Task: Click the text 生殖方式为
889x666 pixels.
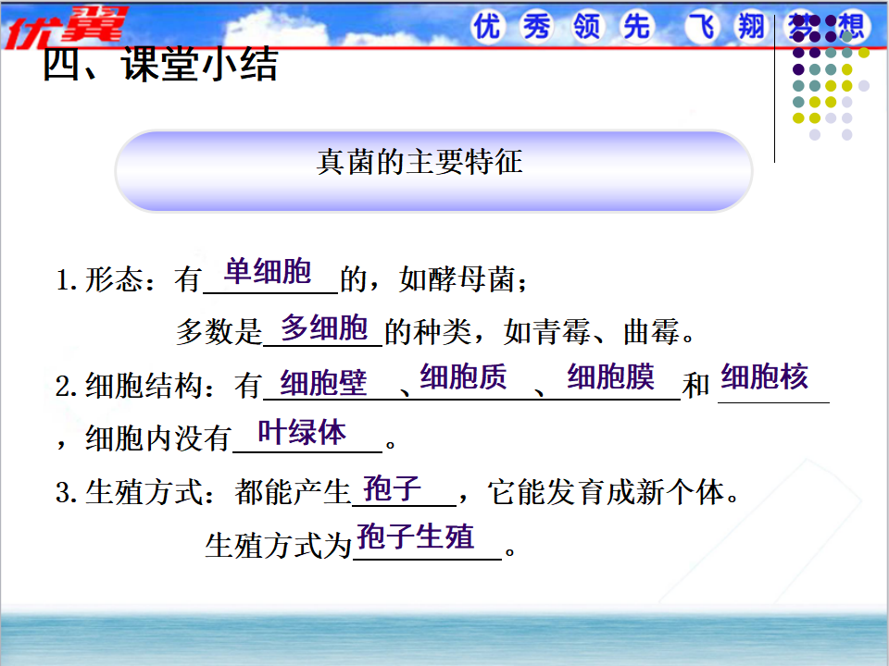Action: 279,546
